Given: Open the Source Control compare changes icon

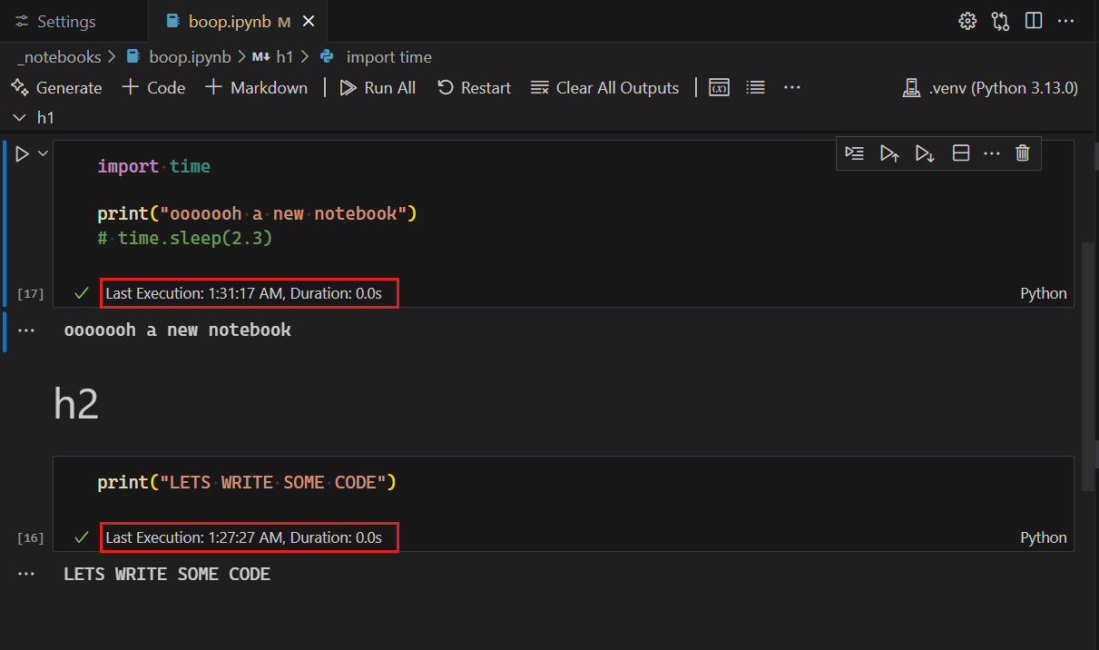Looking at the screenshot, I should 1000,21.
